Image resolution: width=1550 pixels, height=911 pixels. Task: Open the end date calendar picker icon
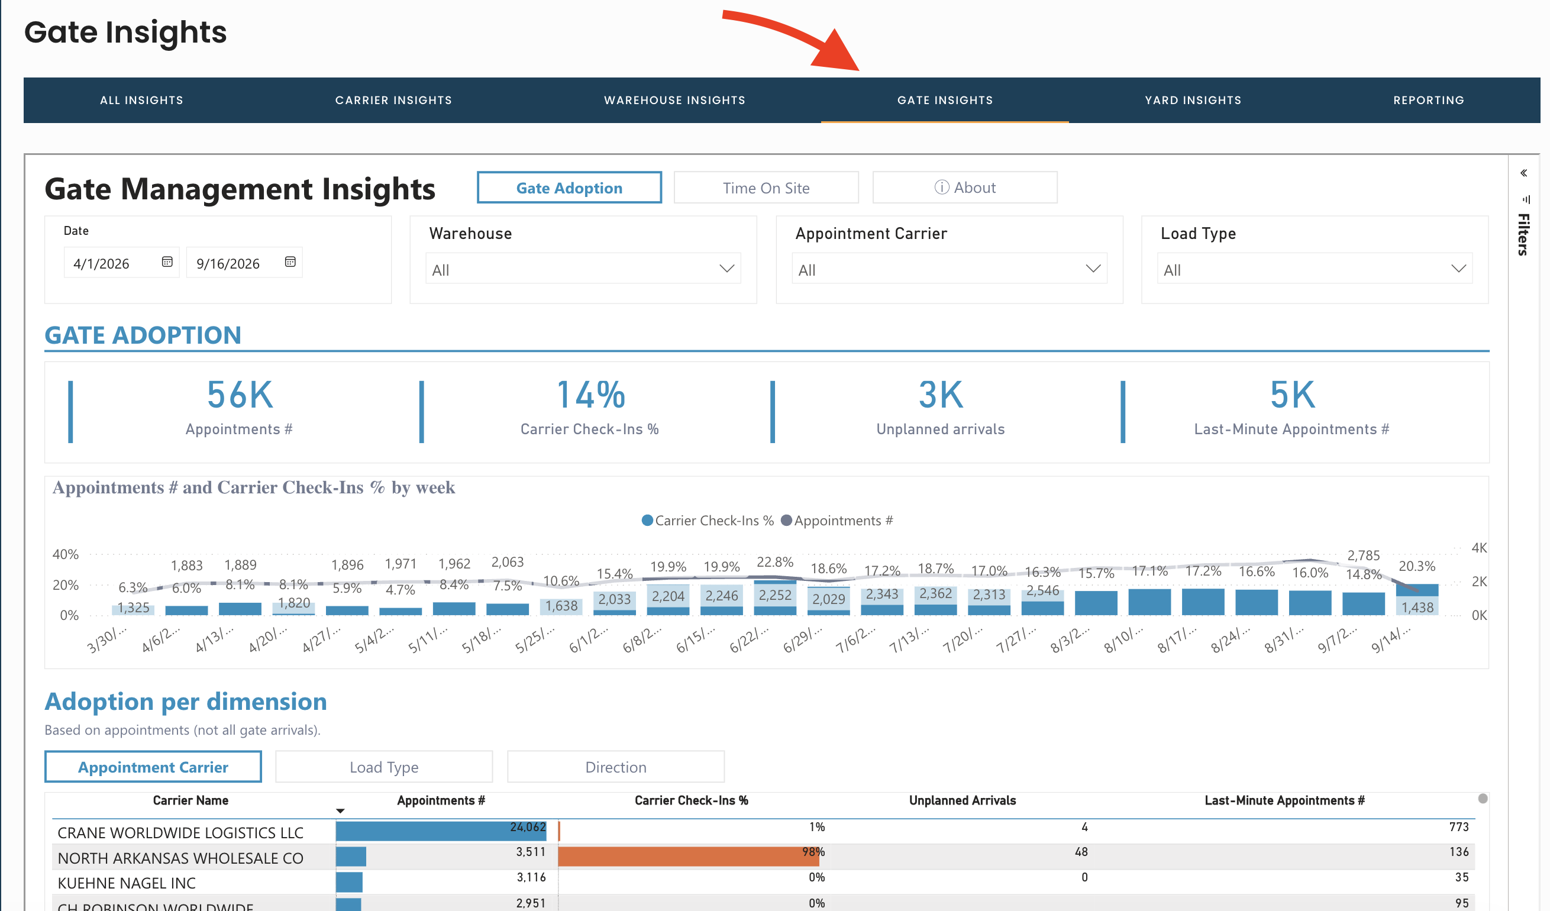coord(290,262)
